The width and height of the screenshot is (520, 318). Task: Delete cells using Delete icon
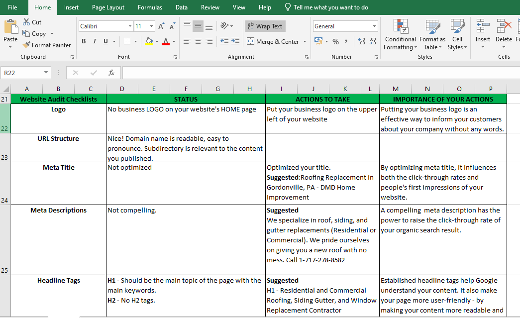504,26
